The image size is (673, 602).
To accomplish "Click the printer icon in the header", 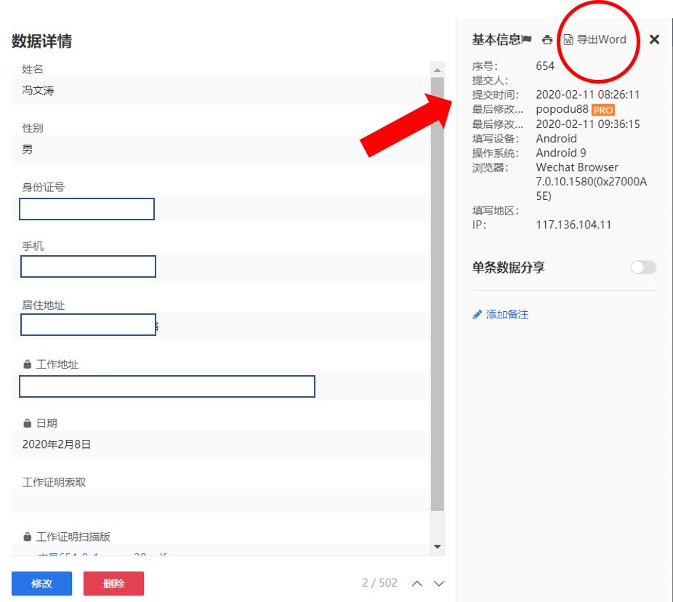I will pyautogui.click(x=548, y=39).
